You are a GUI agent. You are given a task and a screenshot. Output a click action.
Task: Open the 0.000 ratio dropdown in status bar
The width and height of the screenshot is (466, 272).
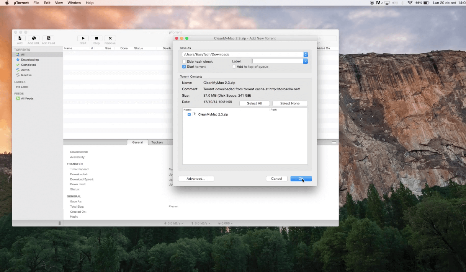point(225,223)
